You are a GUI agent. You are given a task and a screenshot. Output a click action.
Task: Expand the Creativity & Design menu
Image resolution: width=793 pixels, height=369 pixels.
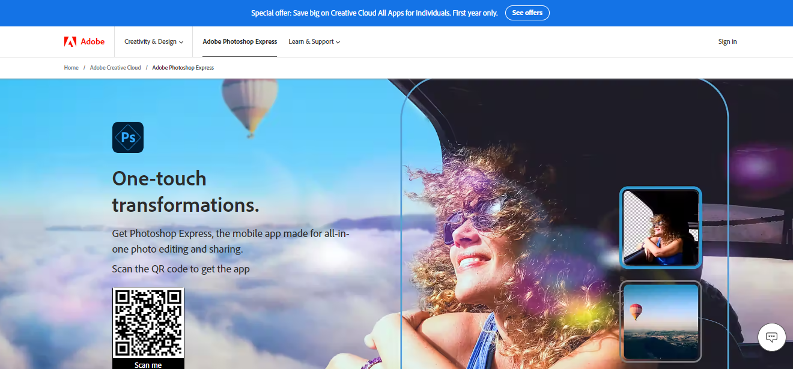(154, 41)
